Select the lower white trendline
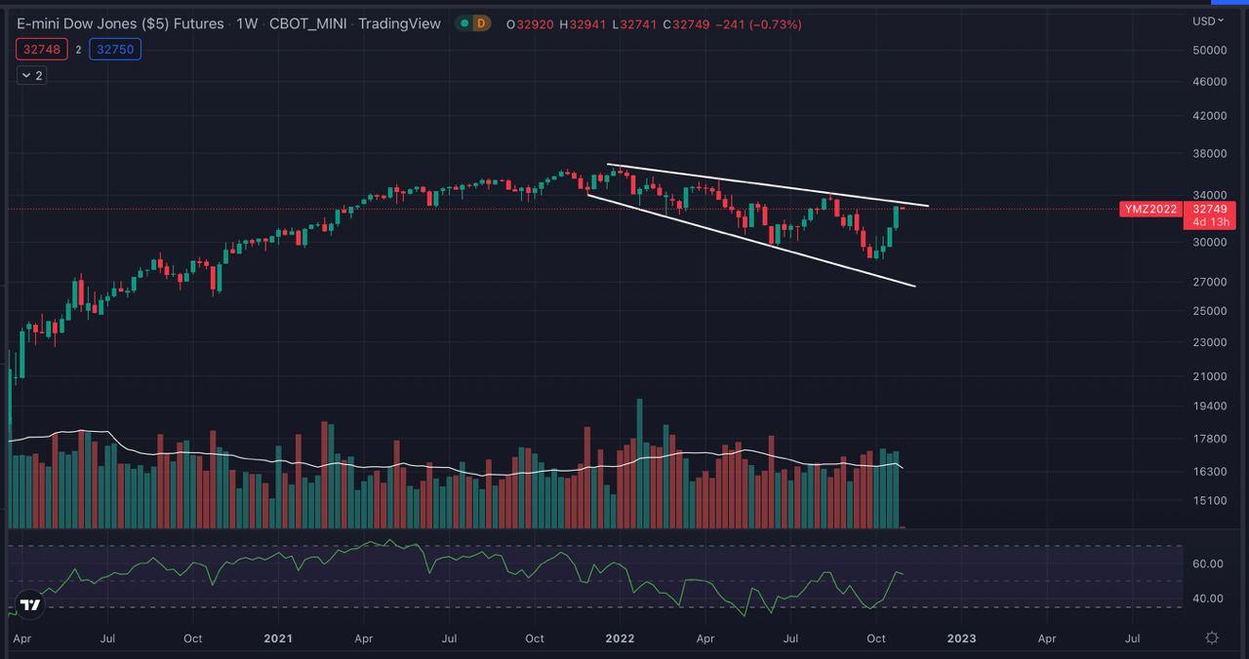This screenshot has height=659, width=1249. [750, 240]
